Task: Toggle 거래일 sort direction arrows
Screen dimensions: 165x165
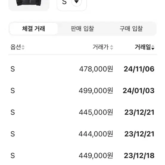Action: click(153, 47)
